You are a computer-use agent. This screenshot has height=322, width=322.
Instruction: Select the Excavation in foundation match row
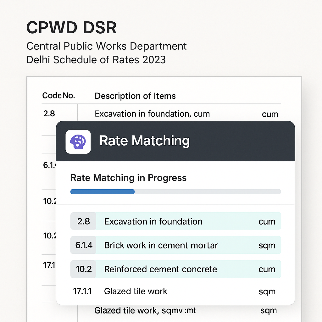(175, 221)
